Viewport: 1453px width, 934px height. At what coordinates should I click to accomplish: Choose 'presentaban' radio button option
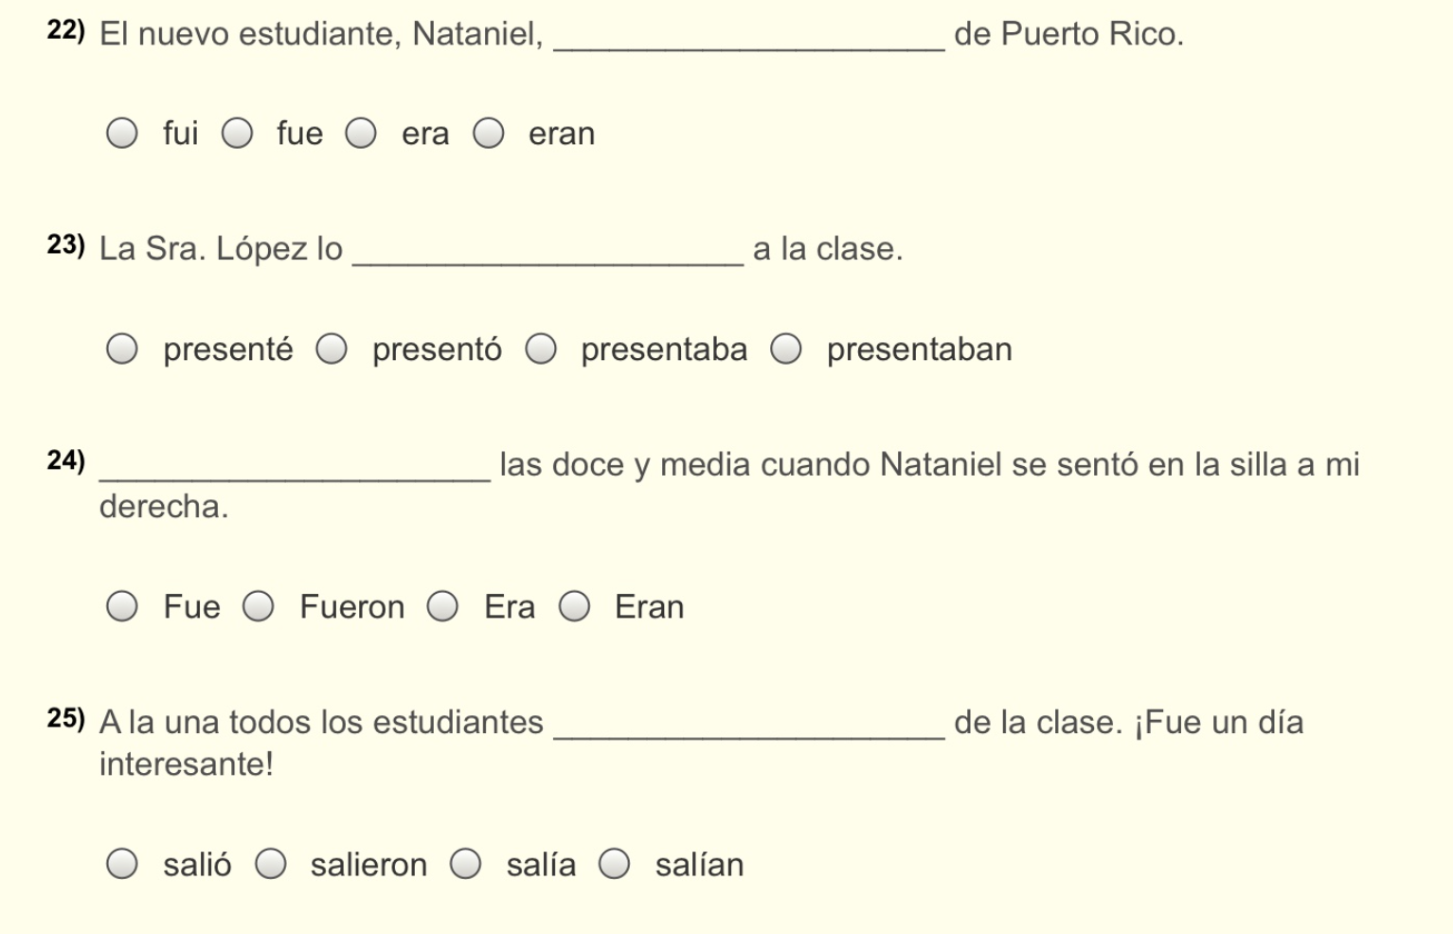click(786, 350)
